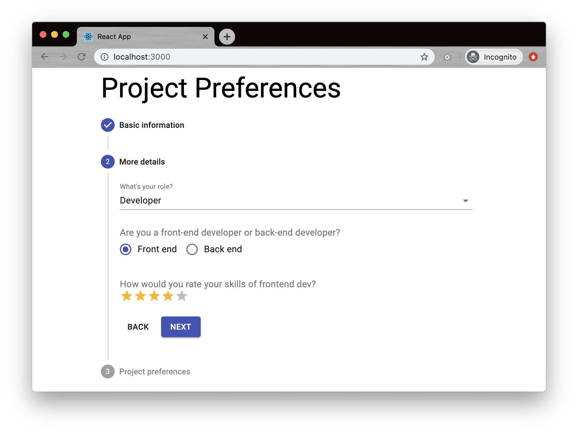Rate frontend skills five stars
Viewport: 578px width, 434px height.
point(182,296)
